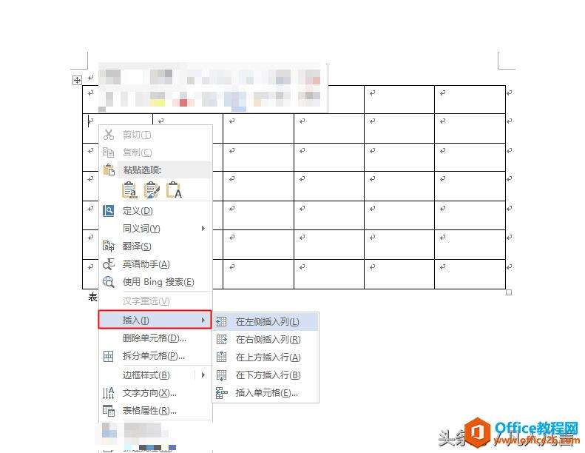
Task: Choose 删除单元格(D)... menu entry
Action: [155, 338]
